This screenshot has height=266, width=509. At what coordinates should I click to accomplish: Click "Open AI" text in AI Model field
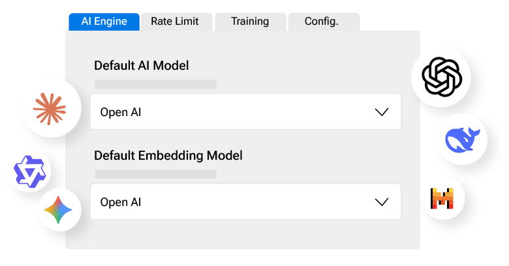[x=121, y=112]
